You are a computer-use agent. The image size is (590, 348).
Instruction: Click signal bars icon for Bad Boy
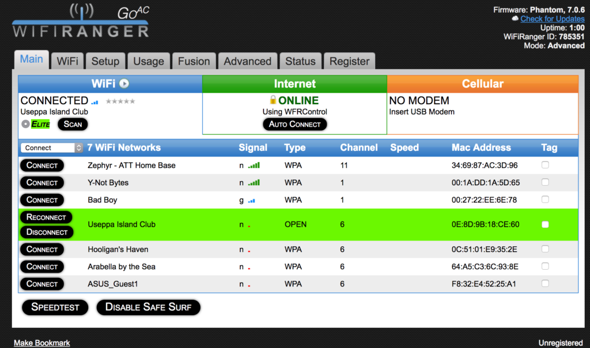(x=251, y=201)
